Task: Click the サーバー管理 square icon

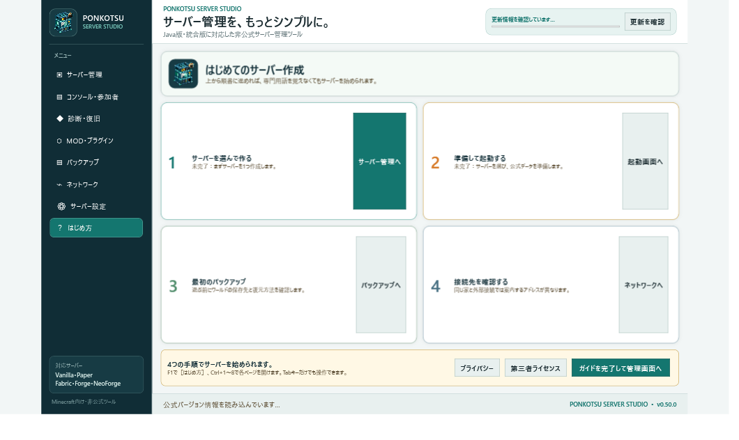Action: coord(59,74)
